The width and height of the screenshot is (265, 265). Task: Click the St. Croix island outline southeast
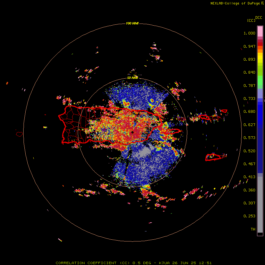[x=213, y=157]
